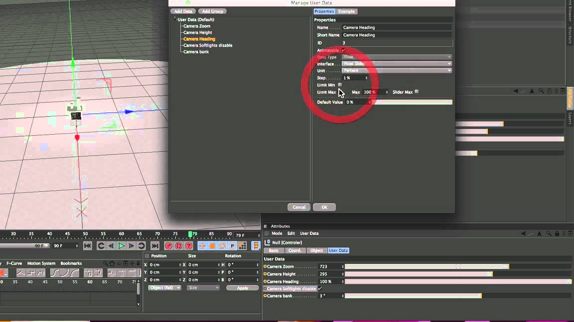The image size is (574, 322).
Task: Step forward one frame
Action: coord(132,246)
